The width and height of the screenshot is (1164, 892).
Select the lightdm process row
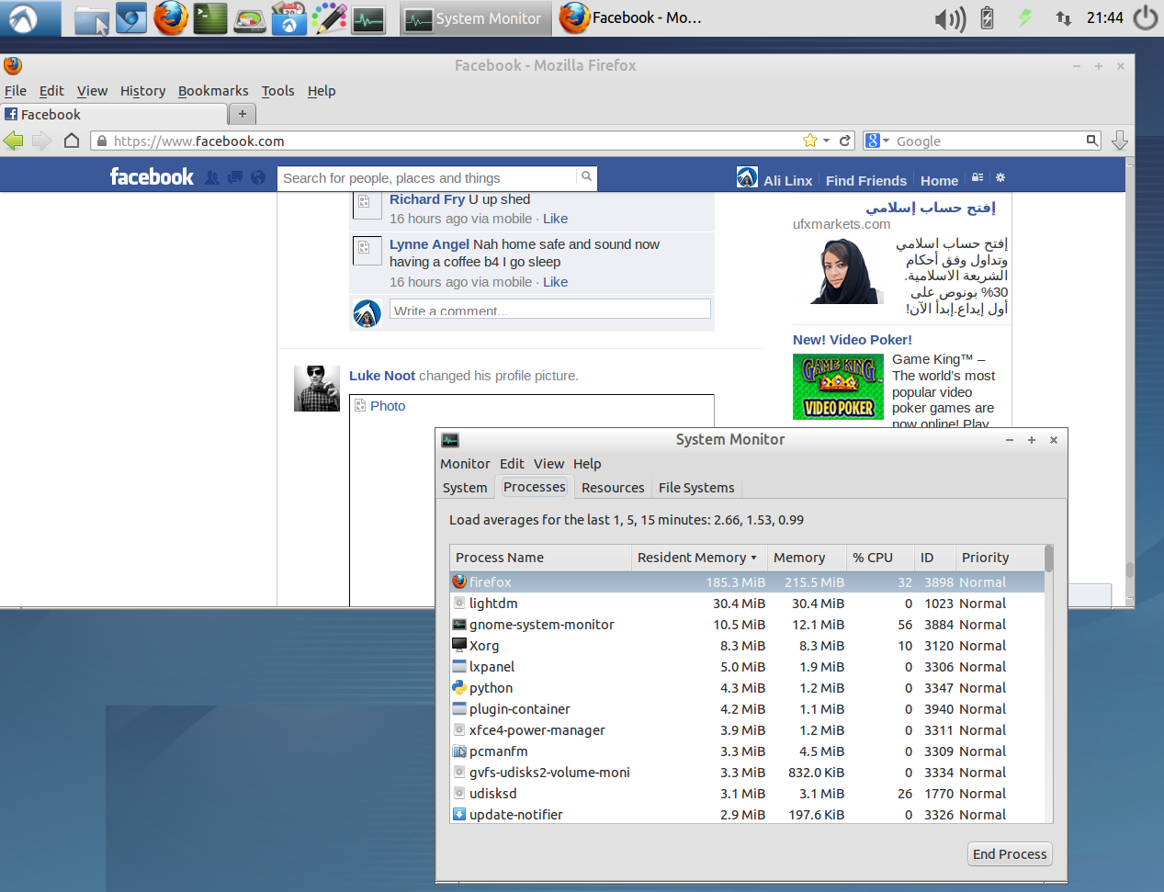[747, 604]
